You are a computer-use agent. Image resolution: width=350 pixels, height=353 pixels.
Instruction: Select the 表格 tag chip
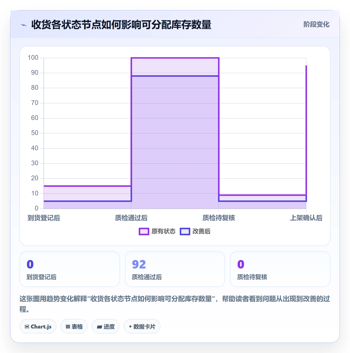coord(74,326)
